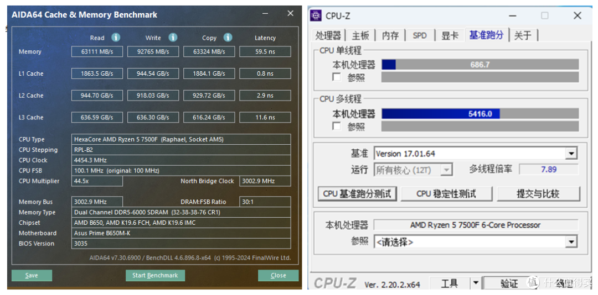
Task: Click the L3 Cache Read 636.59 GB/s value
Action: click(x=97, y=117)
